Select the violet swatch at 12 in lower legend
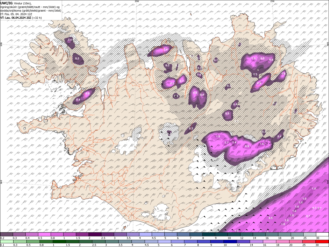This screenshot has height=247, width=329. [x=243, y=241]
